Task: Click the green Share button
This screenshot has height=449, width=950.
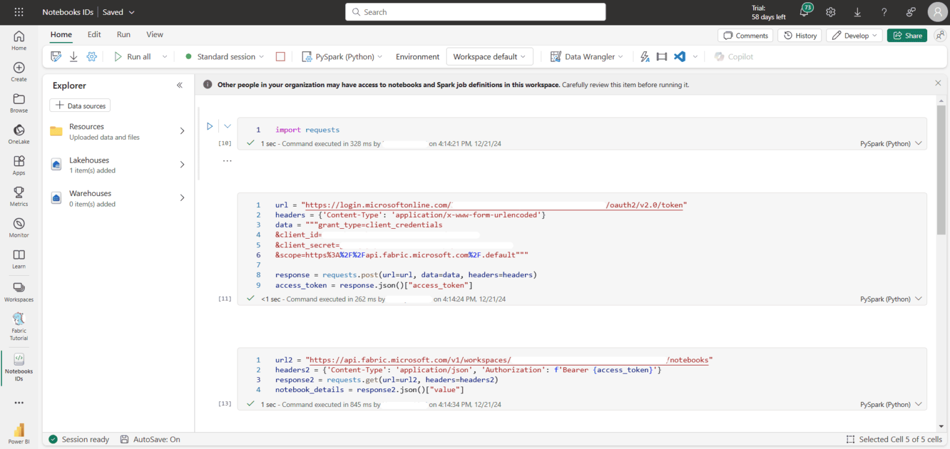Action: click(x=907, y=35)
